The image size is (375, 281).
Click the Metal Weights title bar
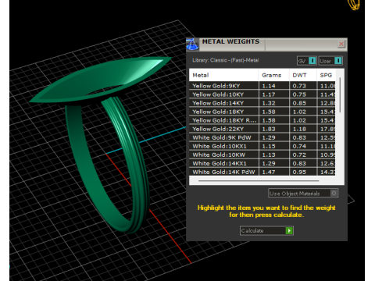point(266,44)
